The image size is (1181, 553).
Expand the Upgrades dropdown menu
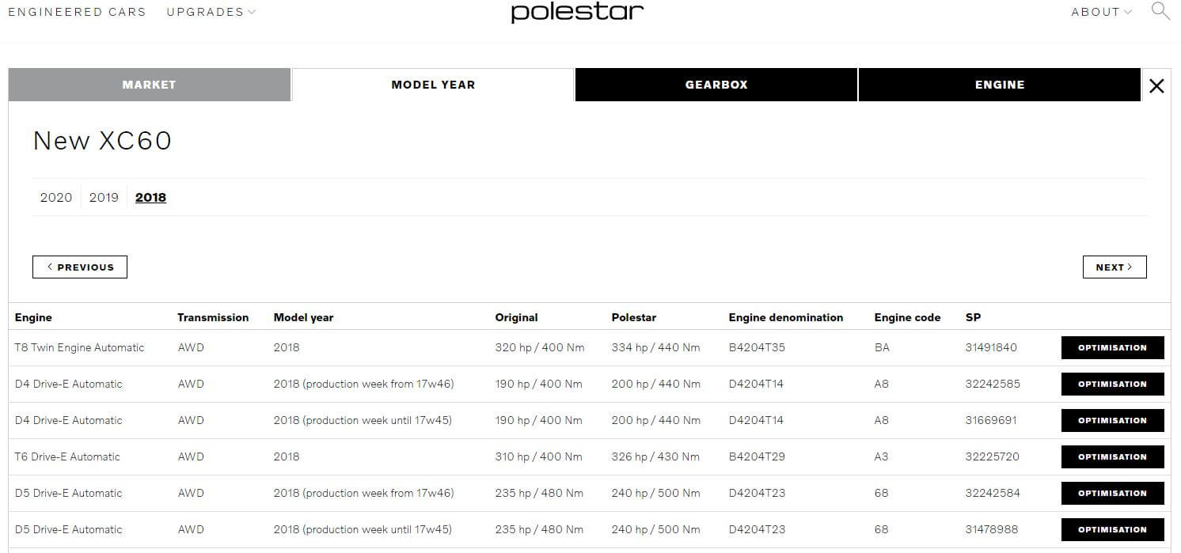pos(211,12)
